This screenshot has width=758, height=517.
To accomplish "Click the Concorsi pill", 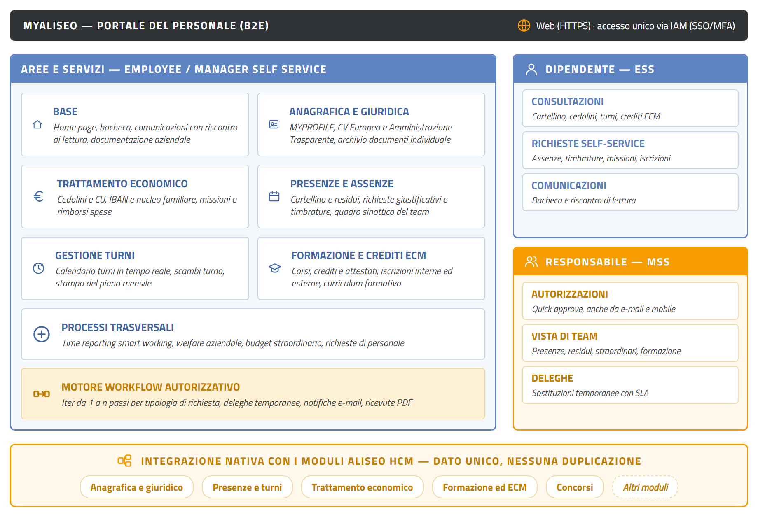I will pos(575,487).
